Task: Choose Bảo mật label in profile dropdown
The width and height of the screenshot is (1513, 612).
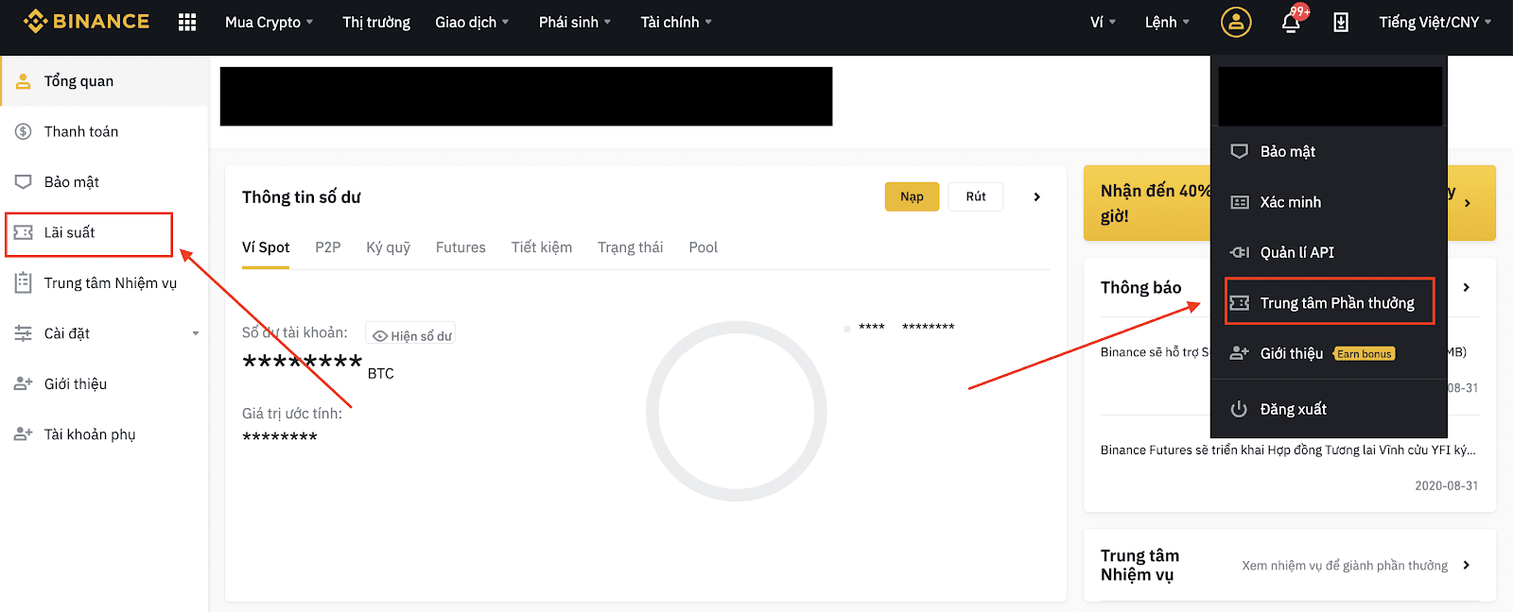Action: click(1288, 151)
